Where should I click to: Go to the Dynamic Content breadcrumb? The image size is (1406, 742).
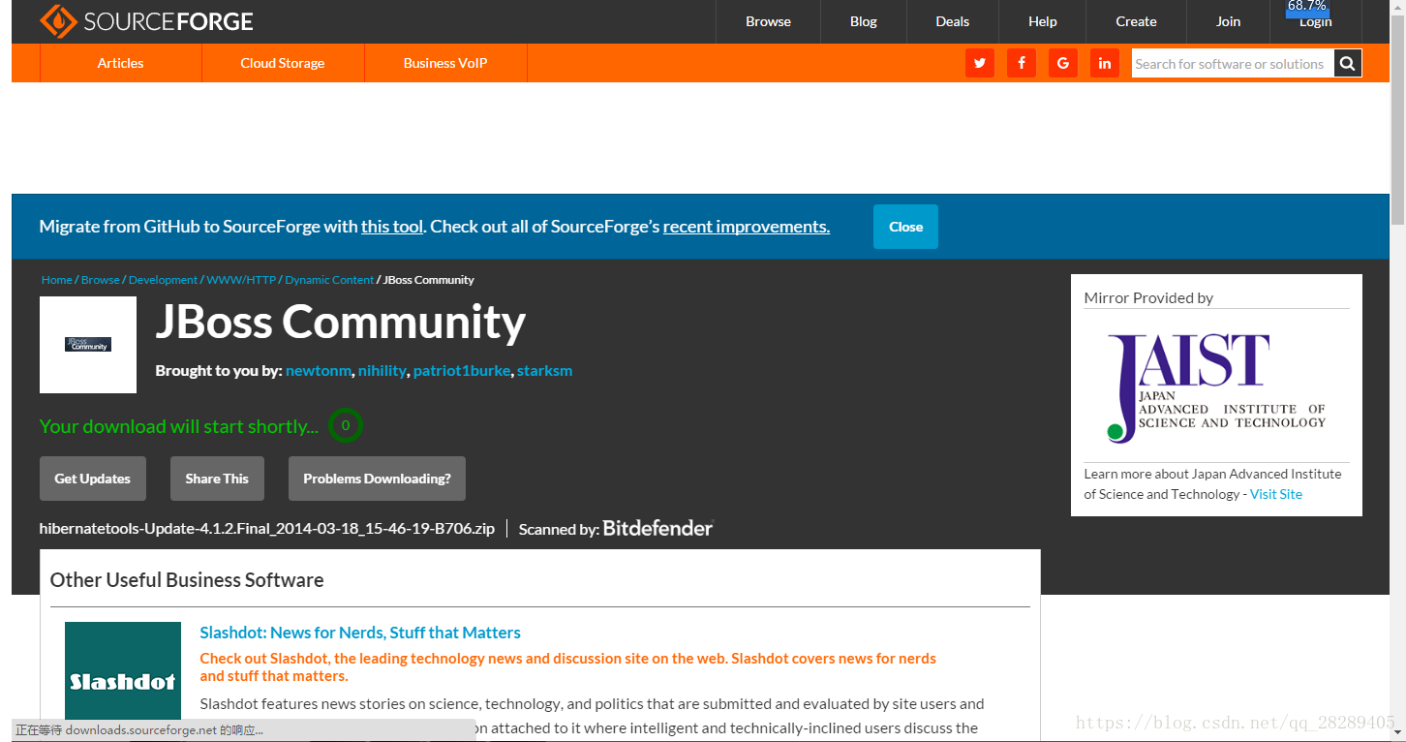click(x=329, y=280)
